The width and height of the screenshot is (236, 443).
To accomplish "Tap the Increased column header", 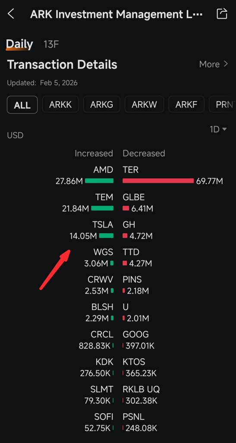I will pyautogui.click(x=94, y=154).
